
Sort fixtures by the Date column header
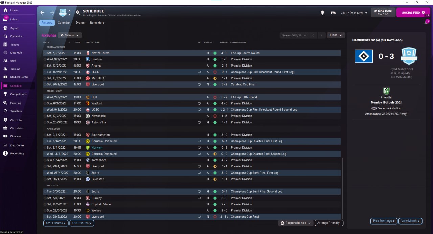[x=46, y=43]
